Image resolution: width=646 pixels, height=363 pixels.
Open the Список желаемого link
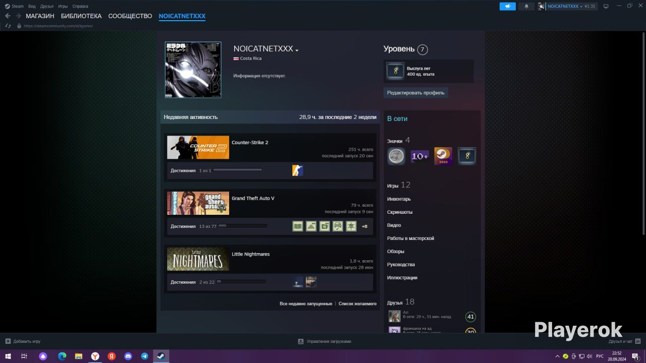tap(357, 304)
